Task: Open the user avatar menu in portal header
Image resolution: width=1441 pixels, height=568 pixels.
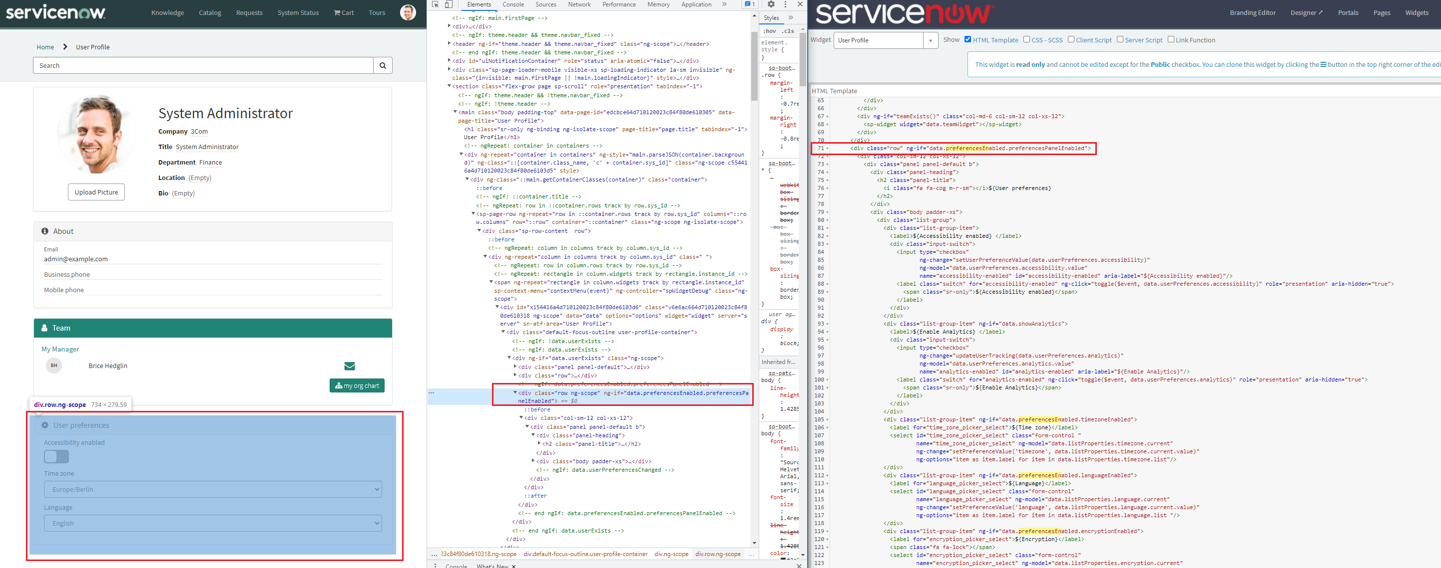Action: 408,12
